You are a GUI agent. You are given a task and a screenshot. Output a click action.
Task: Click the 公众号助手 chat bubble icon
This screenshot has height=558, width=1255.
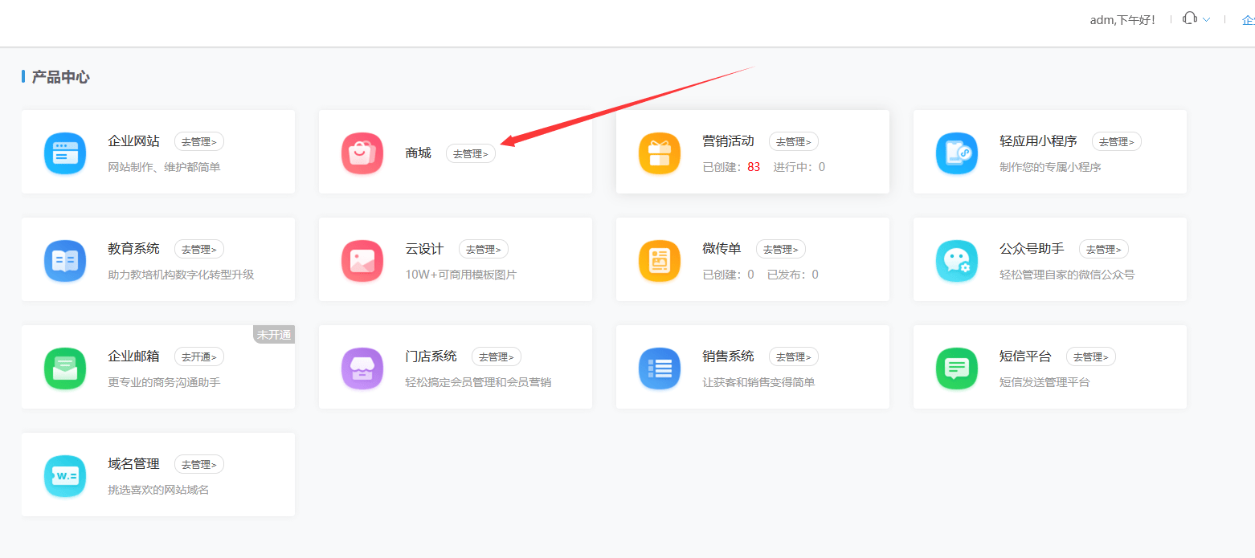coord(957,260)
